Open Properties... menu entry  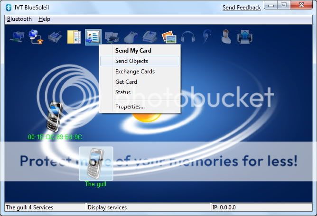(x=140, y=107)
